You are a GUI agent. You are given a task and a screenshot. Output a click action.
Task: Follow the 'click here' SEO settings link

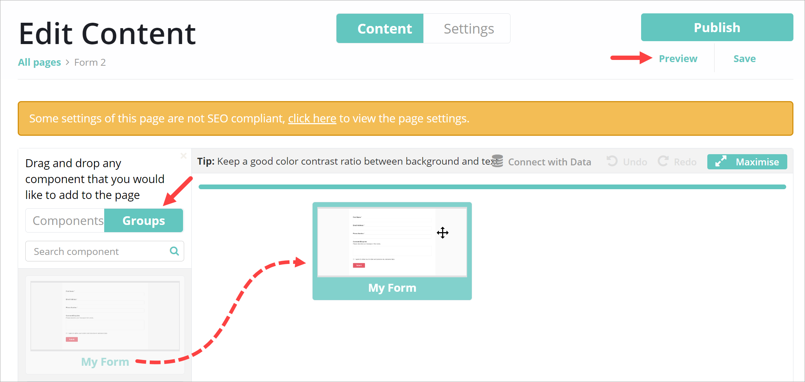click(312, 118)
